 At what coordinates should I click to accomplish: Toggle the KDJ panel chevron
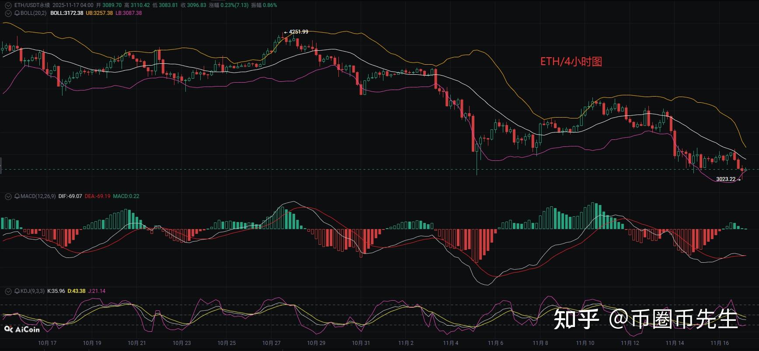[8, 291]
